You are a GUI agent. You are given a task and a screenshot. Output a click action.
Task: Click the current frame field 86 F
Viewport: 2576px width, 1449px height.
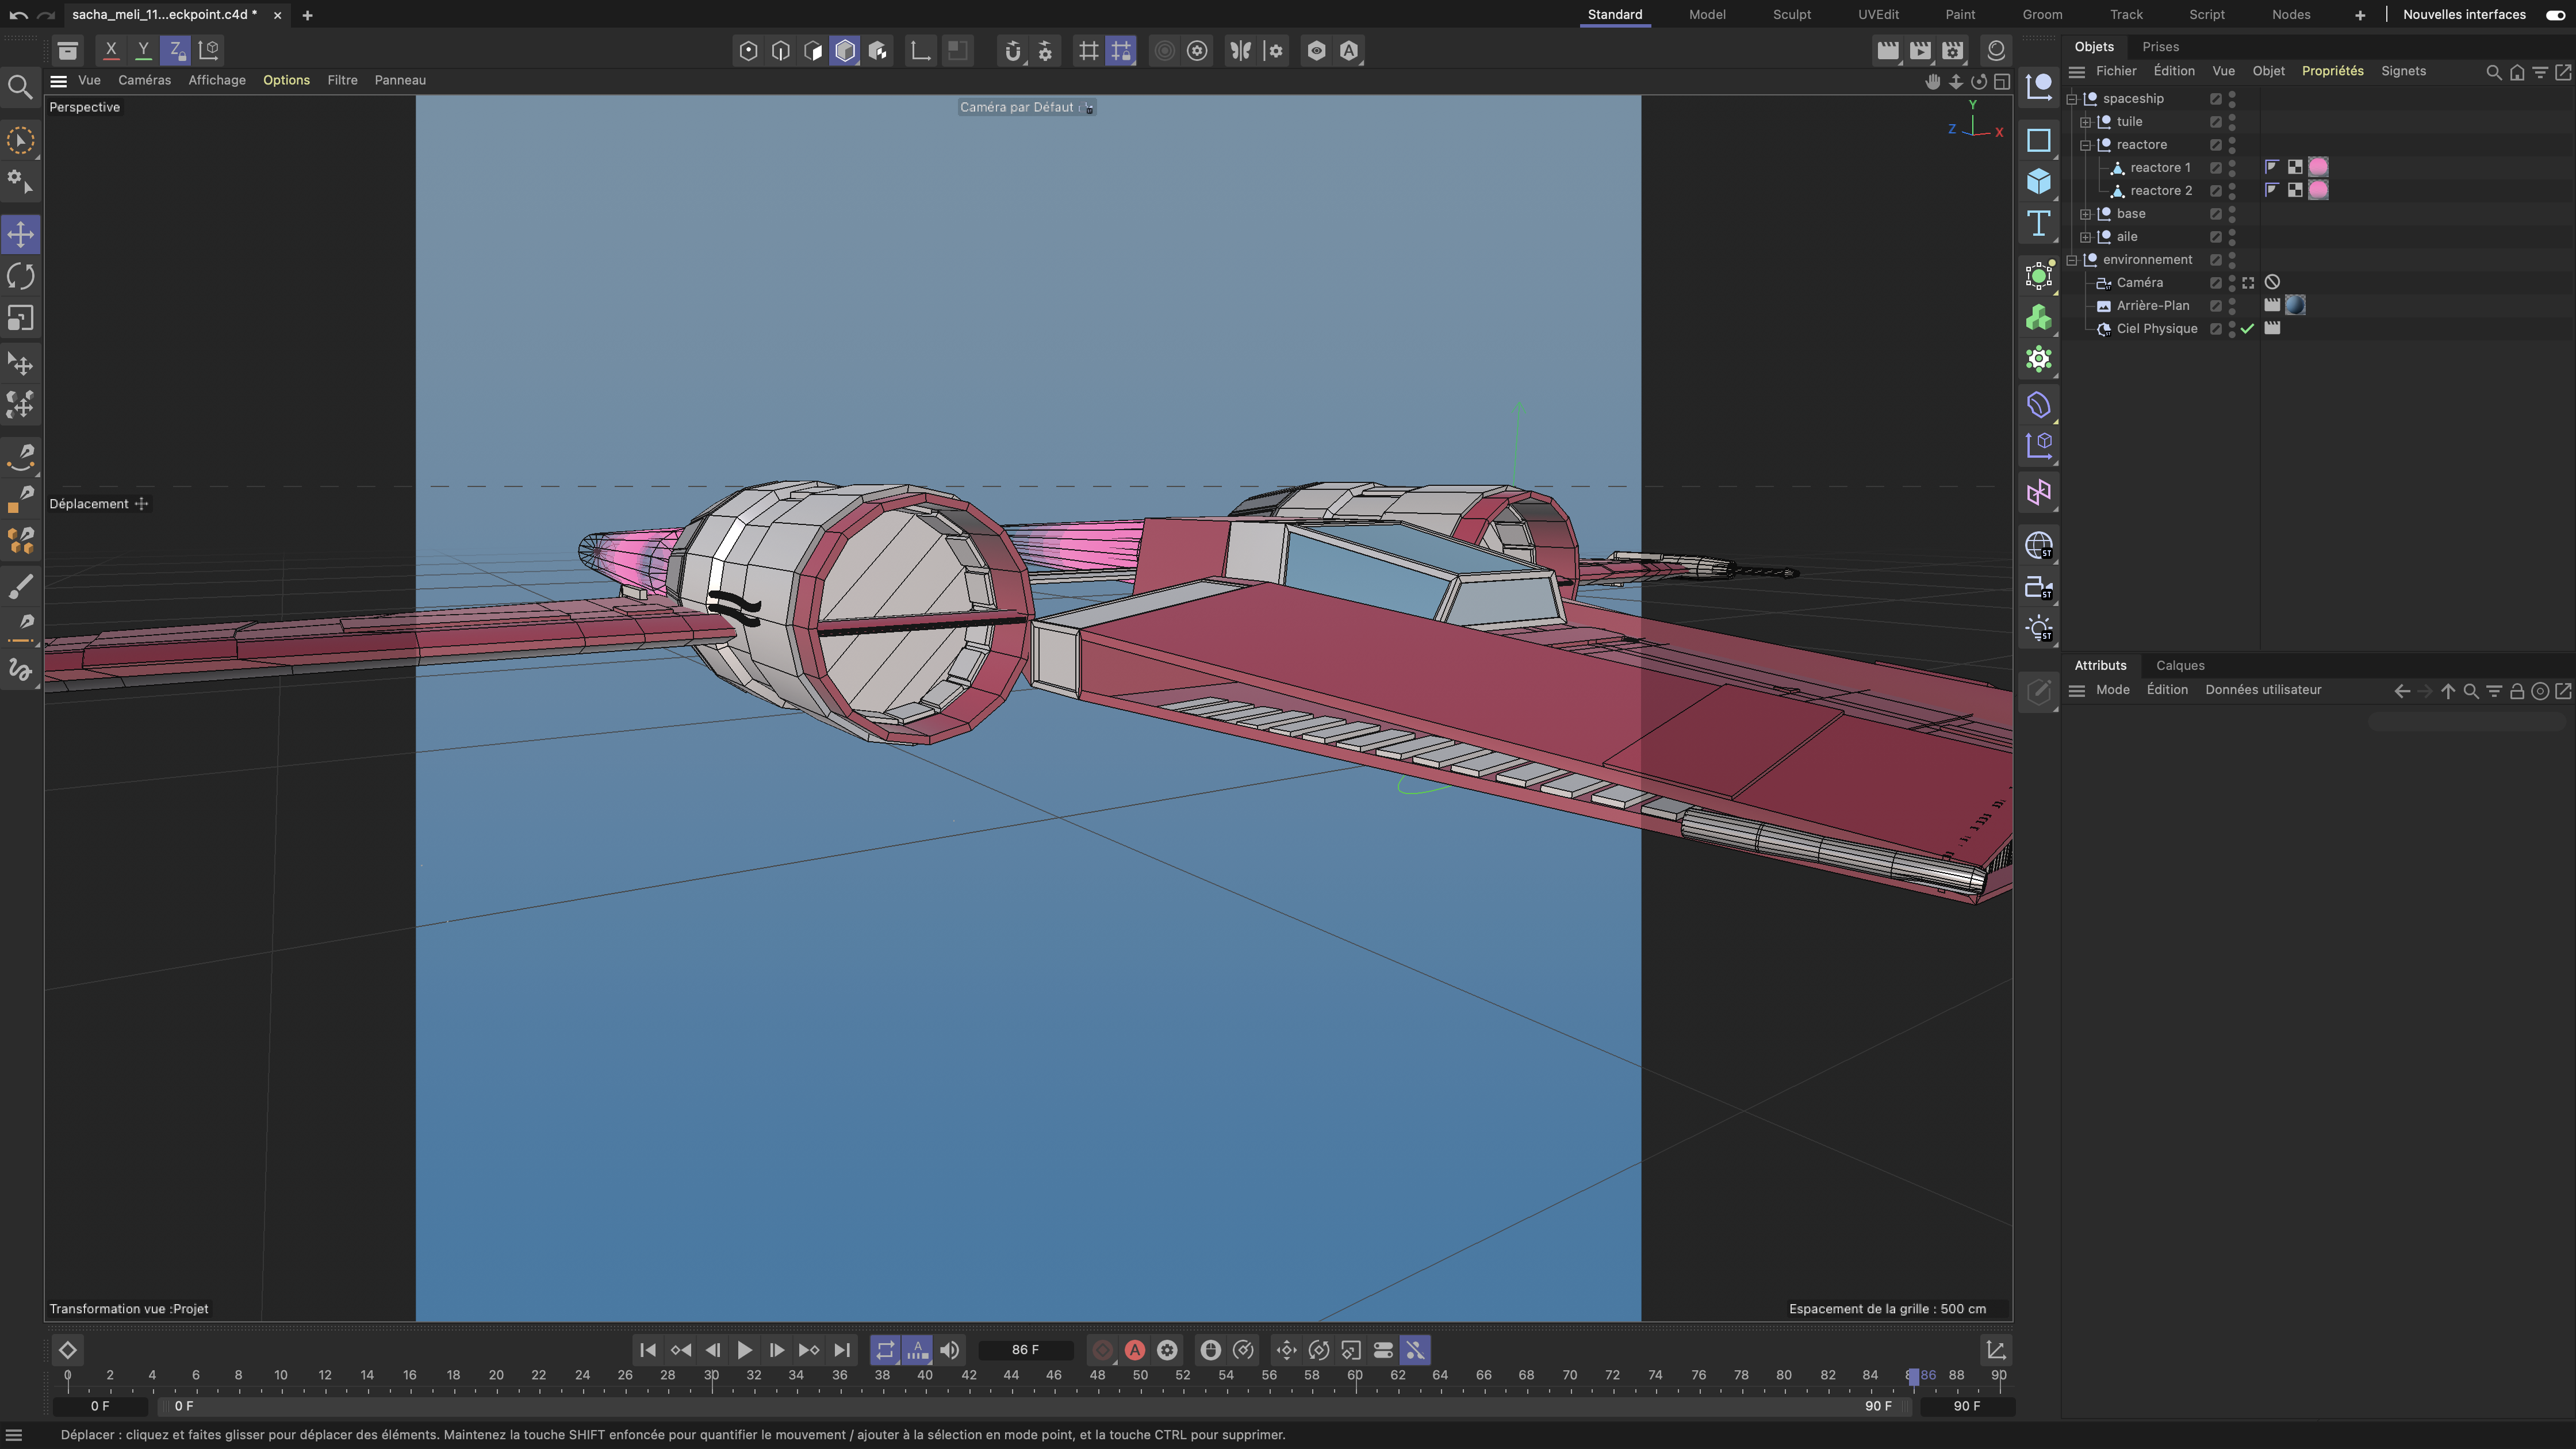point(1025,1350)
